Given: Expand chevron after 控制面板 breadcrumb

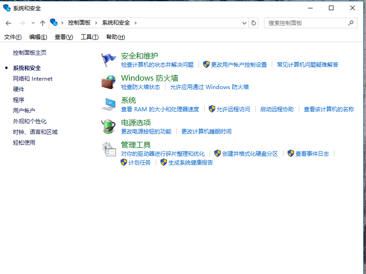Looking at the screenshot, I should [x=96, y=23].
